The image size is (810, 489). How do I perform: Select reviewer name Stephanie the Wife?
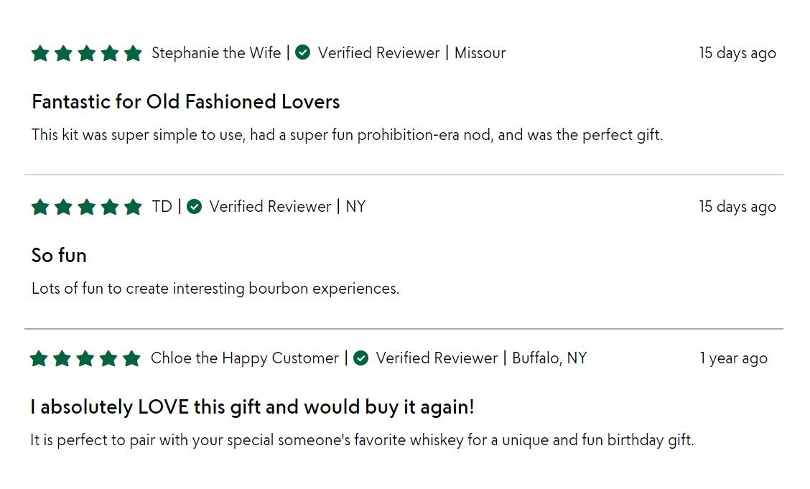216,52
